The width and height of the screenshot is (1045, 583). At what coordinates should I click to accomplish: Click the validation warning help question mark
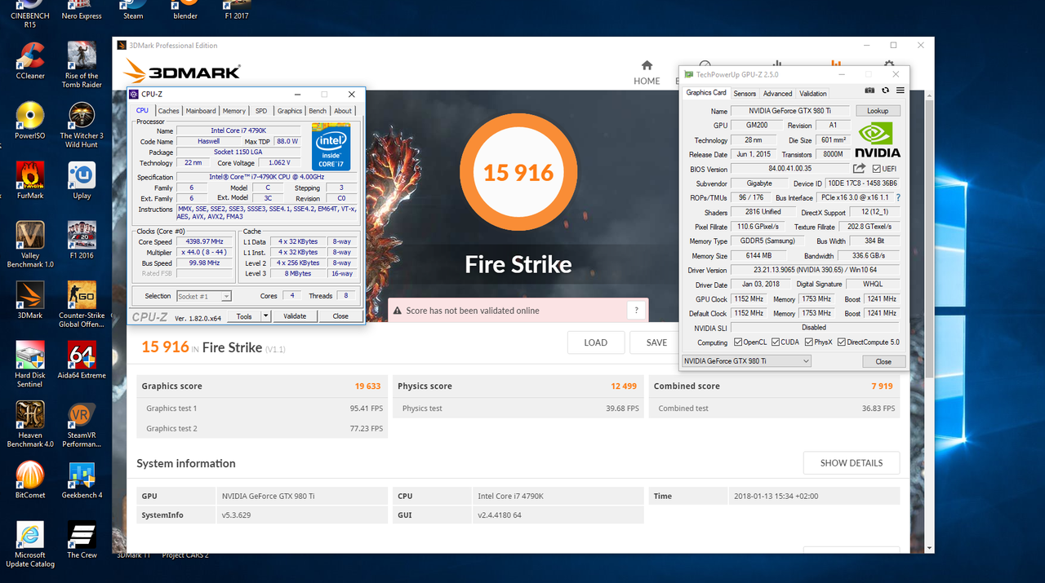coord(637,310)
